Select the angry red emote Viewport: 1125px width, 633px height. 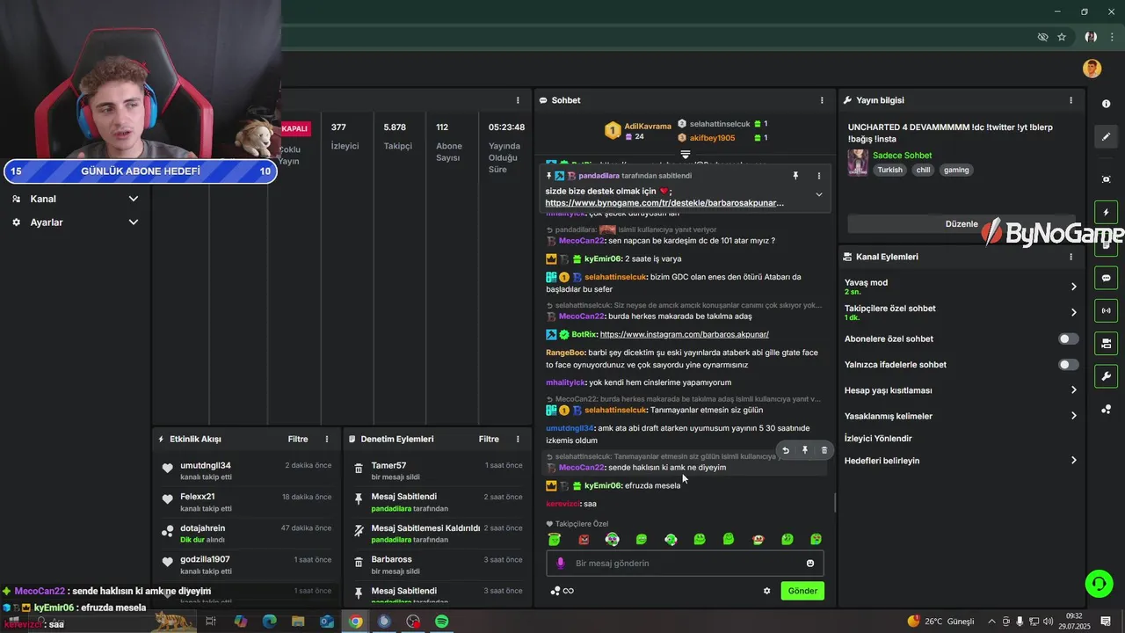coord(584,539)
